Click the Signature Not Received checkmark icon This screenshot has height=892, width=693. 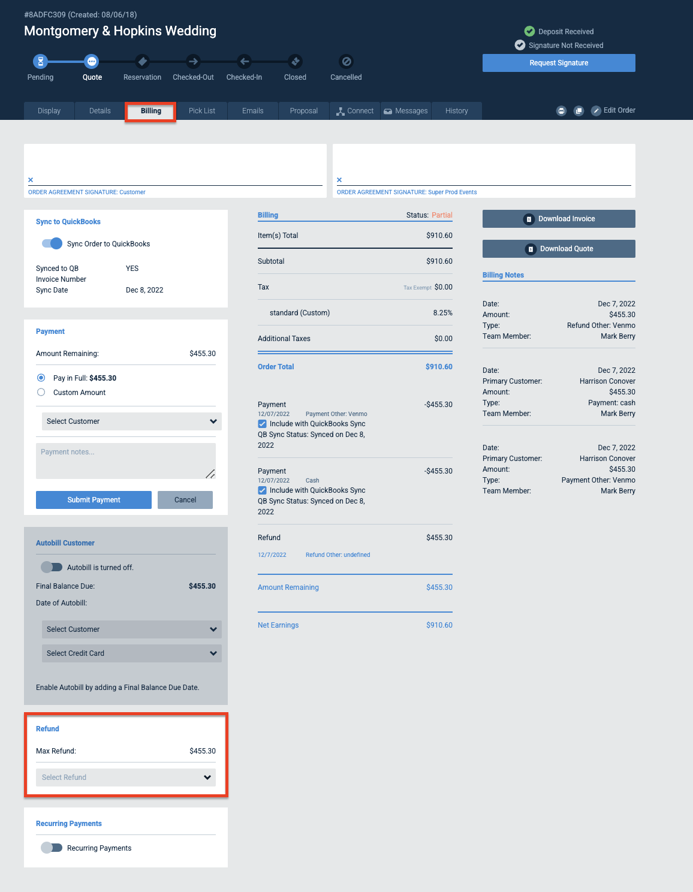520,45
